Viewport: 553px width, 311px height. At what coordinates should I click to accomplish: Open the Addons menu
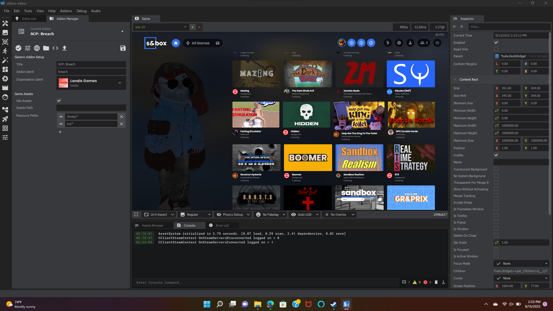coord(66,11)
